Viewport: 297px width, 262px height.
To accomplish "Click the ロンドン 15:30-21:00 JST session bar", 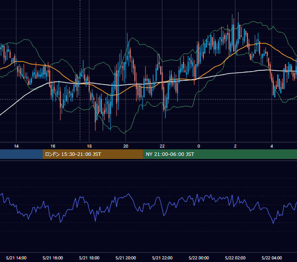I will (x=93, y=154).
